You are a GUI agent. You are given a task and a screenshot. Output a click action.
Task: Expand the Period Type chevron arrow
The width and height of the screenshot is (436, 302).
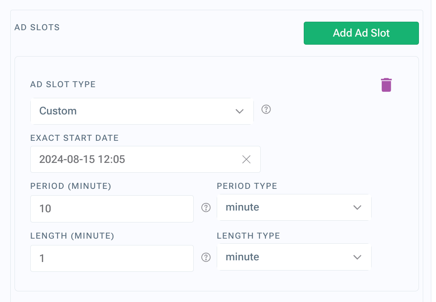(357, 208)
